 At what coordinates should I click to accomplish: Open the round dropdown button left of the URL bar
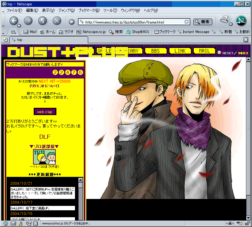(72, 22)
